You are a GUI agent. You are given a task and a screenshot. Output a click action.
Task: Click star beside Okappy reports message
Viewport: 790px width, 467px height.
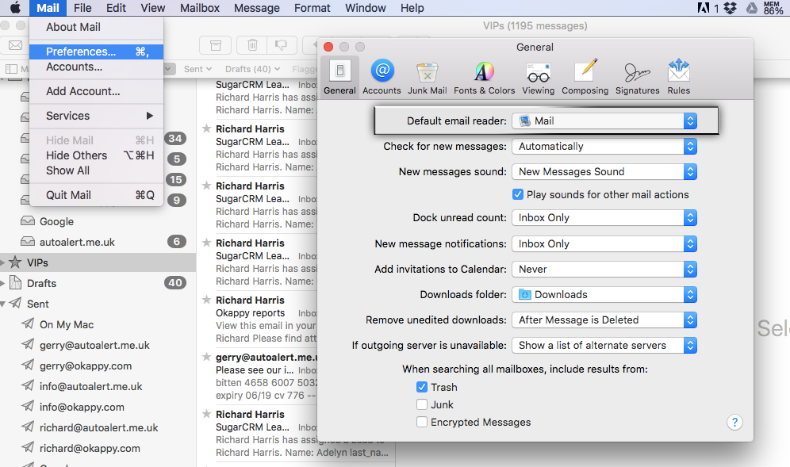pyautogui.click(x=206, y=300)
